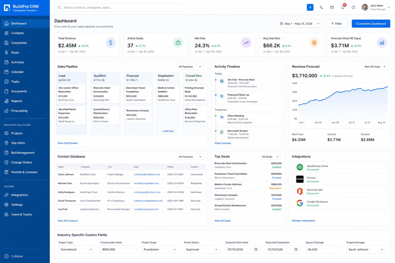
Task: Open Companies in the sidebar
Action: pyautogui.click(x=25, y=43)
